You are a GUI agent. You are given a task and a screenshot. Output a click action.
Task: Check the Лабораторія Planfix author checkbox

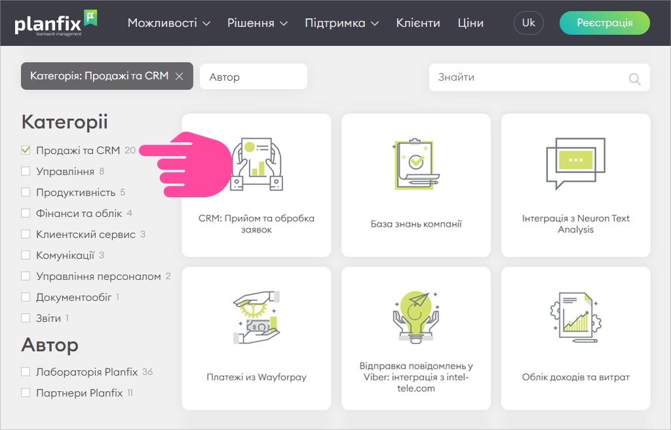[x=26, y=371]
